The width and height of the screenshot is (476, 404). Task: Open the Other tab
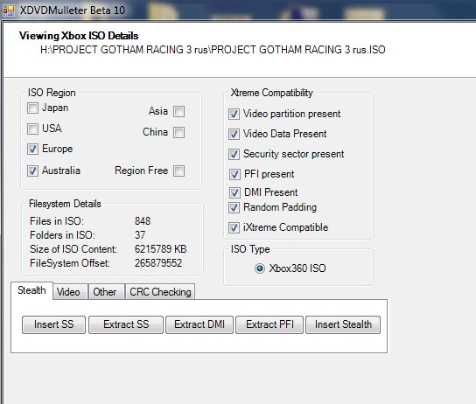coord(106,292)
